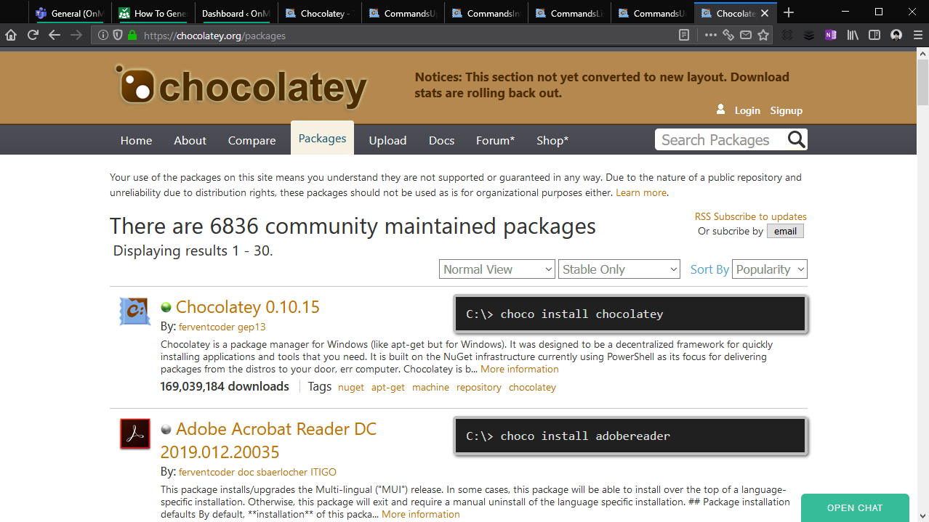929x522 pixels.
Task: Click the Learn more link
Action: coord(640,192)
